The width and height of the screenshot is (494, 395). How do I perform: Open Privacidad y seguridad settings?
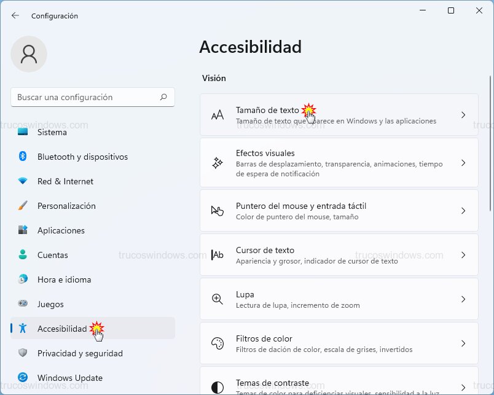[x=80, y=353]
